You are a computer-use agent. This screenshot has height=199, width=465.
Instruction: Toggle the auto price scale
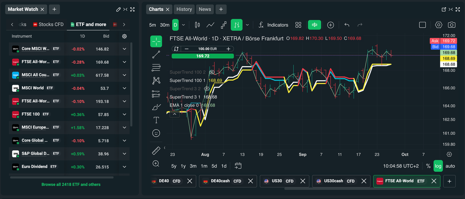(x=450, y=166)
